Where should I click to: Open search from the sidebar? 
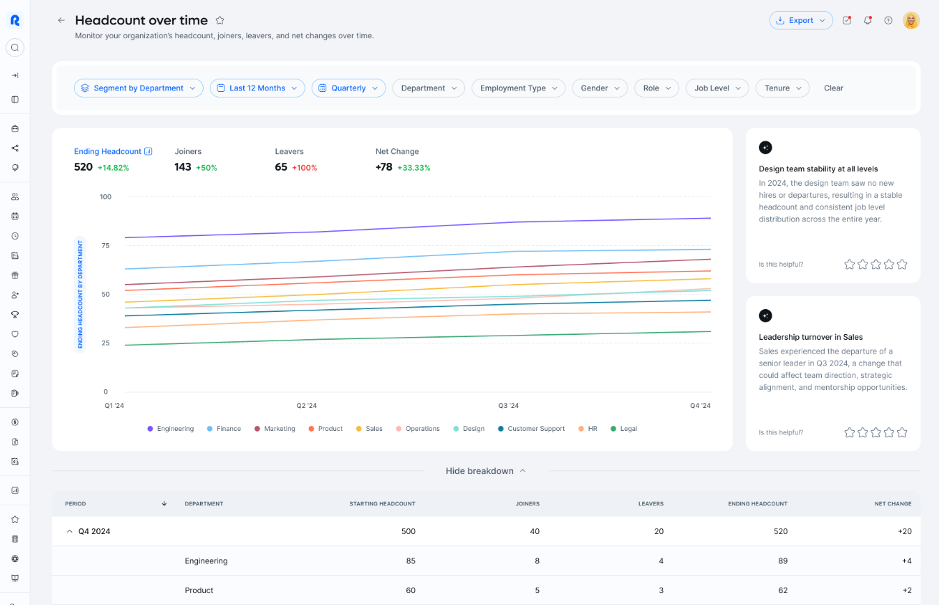click(x=15, y=47)
